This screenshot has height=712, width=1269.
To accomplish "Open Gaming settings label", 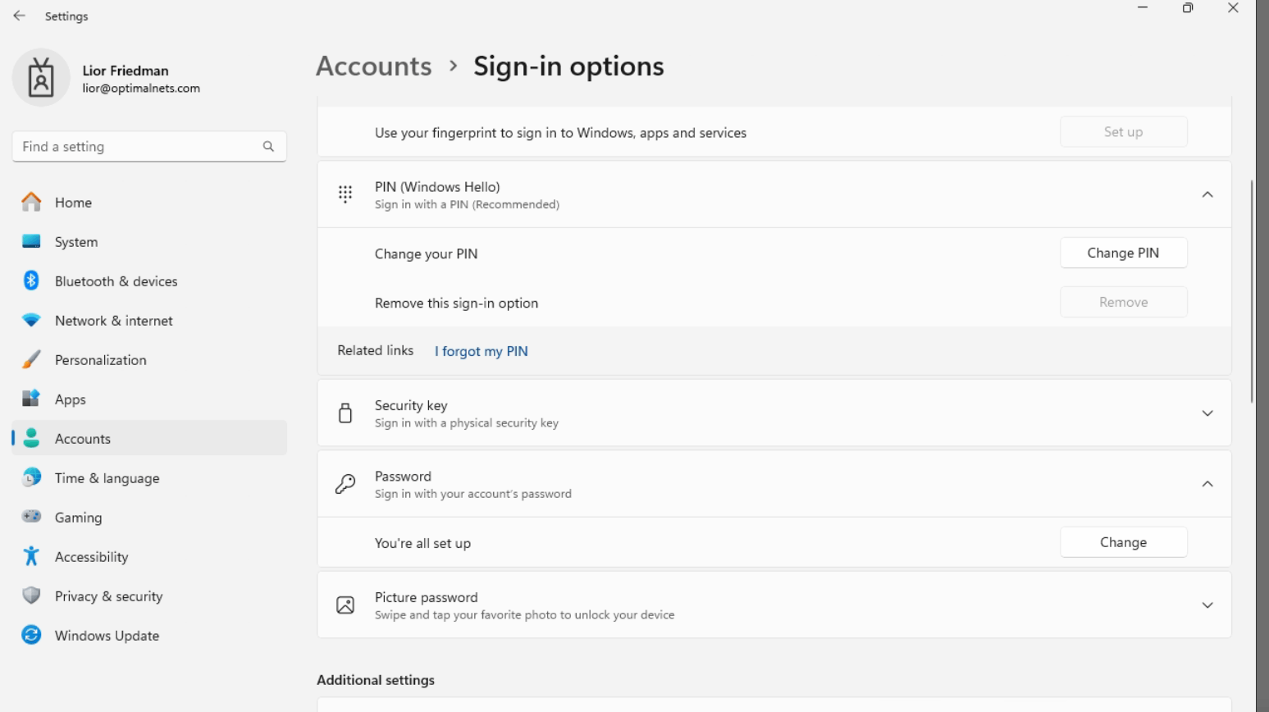I will pyautogui.click(x=79, y=518).
